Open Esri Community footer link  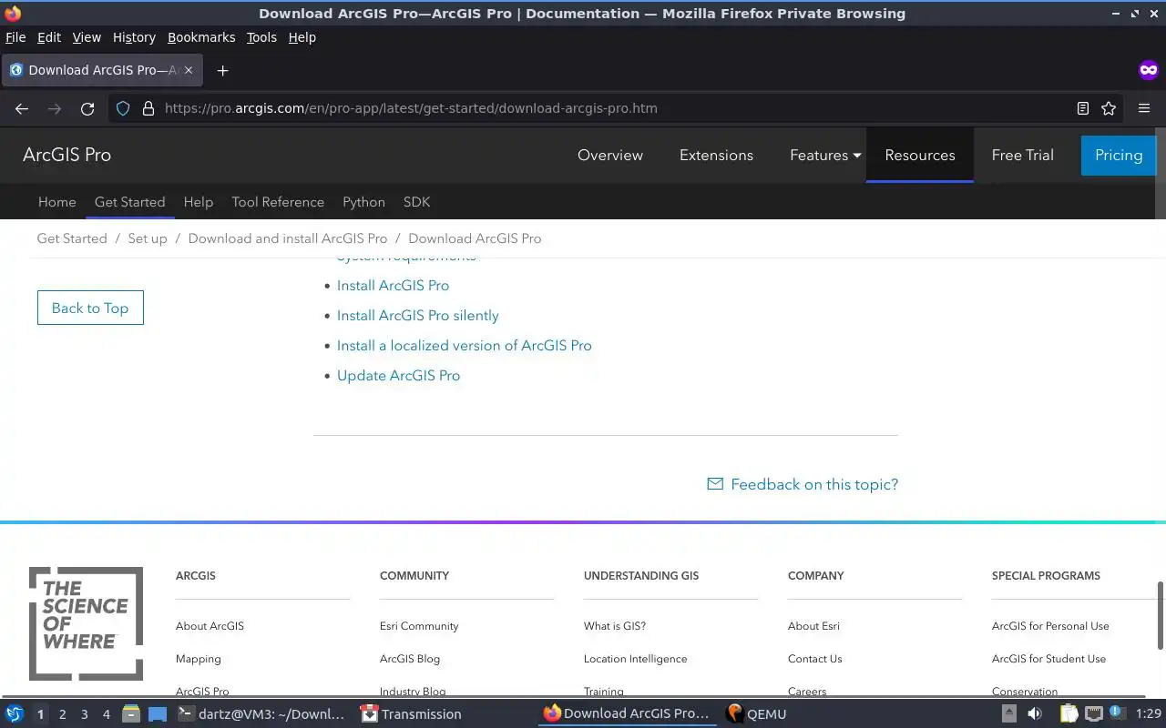[419, 626]
